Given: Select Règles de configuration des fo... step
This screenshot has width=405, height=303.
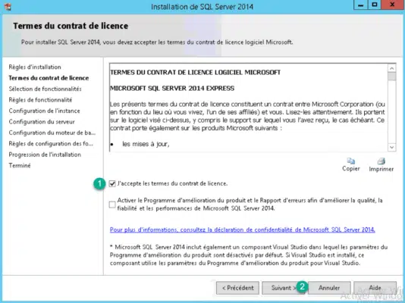Looking at the screenshot, I should point(51,144).
